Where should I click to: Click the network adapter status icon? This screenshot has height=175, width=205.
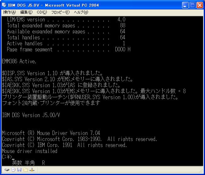click(x=32, y=170)
